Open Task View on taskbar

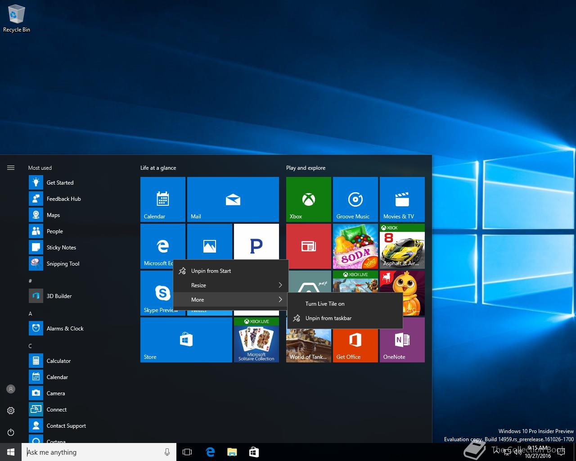[x=187, y=452]
